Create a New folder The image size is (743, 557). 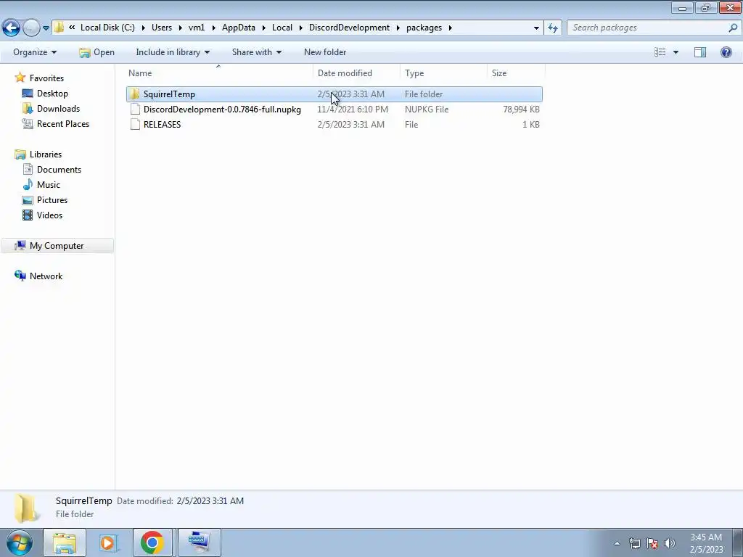click(x=325, y=52)
